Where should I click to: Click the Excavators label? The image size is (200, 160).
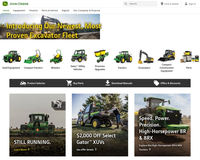click(x=144, y=68)
